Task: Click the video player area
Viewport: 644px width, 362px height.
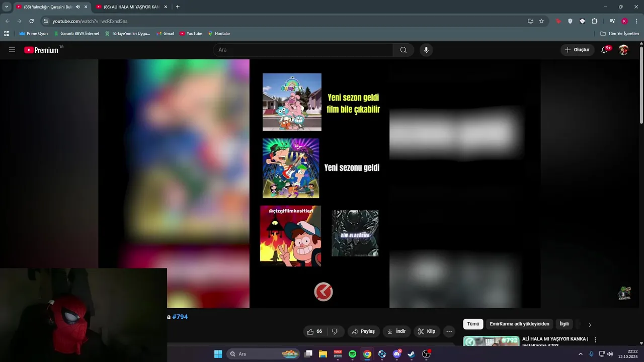Action: pos(319,184)
